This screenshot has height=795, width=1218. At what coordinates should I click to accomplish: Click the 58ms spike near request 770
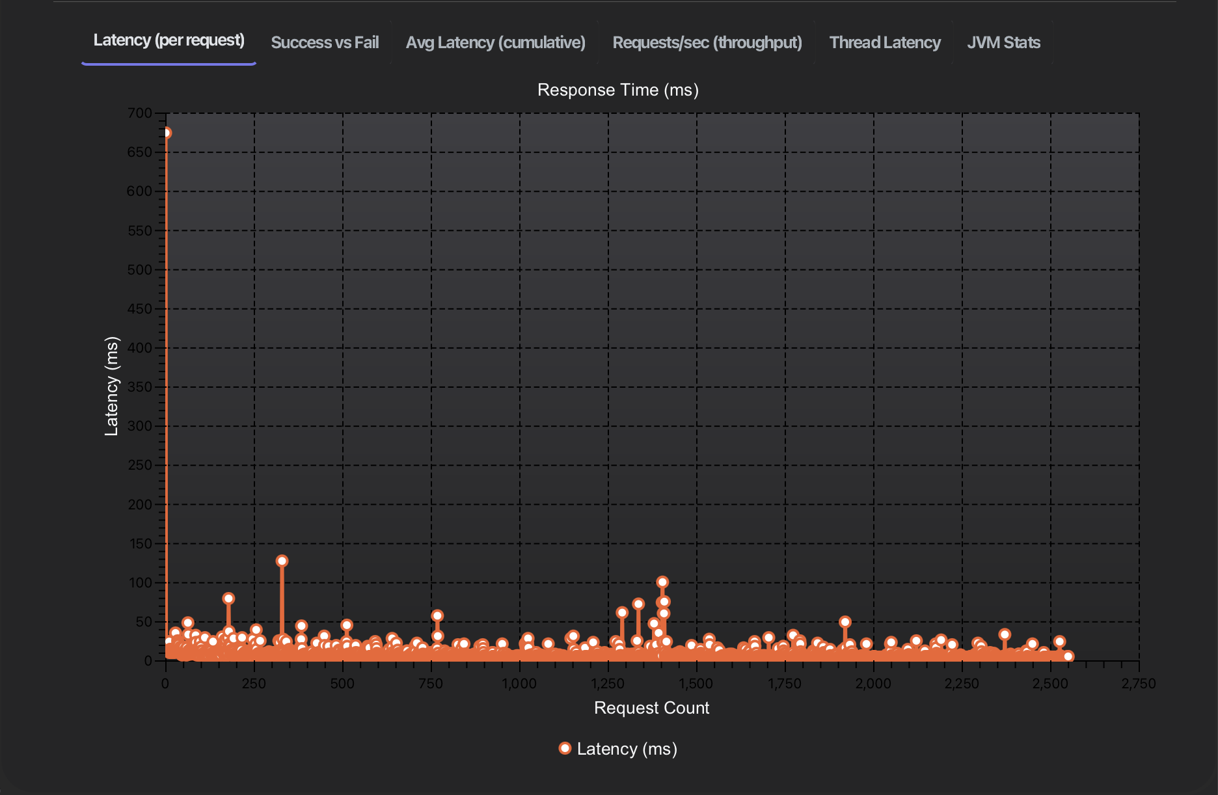pos(437,614)
